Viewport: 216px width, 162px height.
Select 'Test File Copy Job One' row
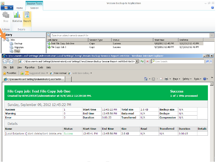(125, 43)
